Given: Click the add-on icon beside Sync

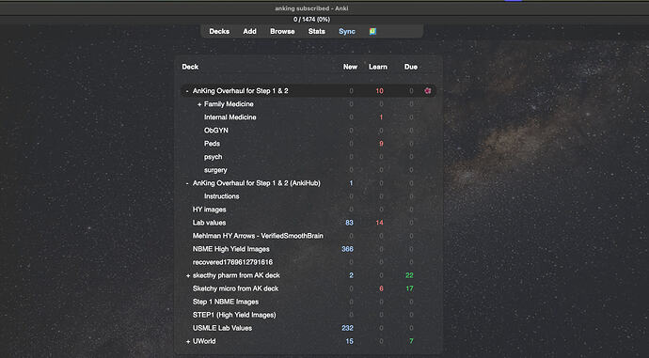Looking at the screenshot, I should click(x=372, y=31).
